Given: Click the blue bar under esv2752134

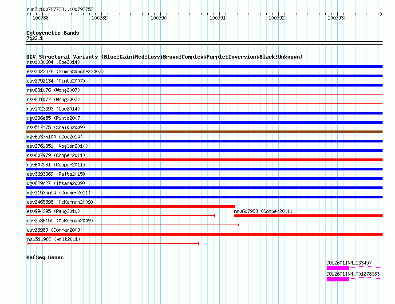Looking at the screenshot, I should point(204,85).
